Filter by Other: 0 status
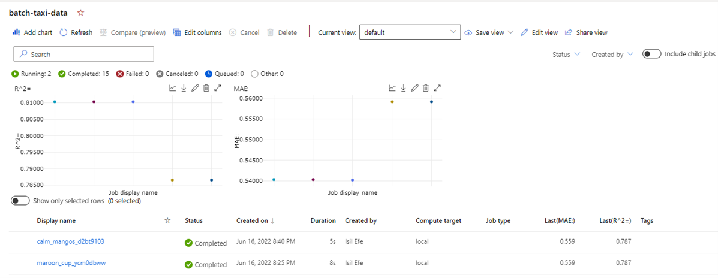 pos(268,74)
